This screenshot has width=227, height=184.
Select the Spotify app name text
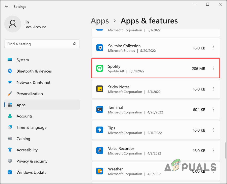click(114, 66)
